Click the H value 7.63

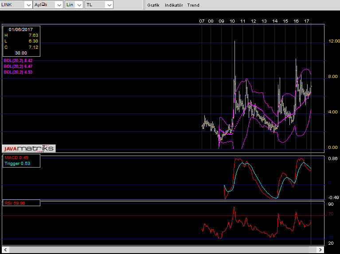[x=33, y=35]
